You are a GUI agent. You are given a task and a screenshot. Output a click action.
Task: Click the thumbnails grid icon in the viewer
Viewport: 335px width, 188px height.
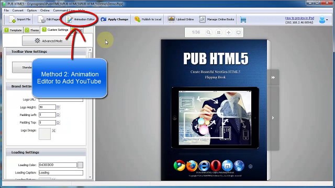[x=218, y=32]
